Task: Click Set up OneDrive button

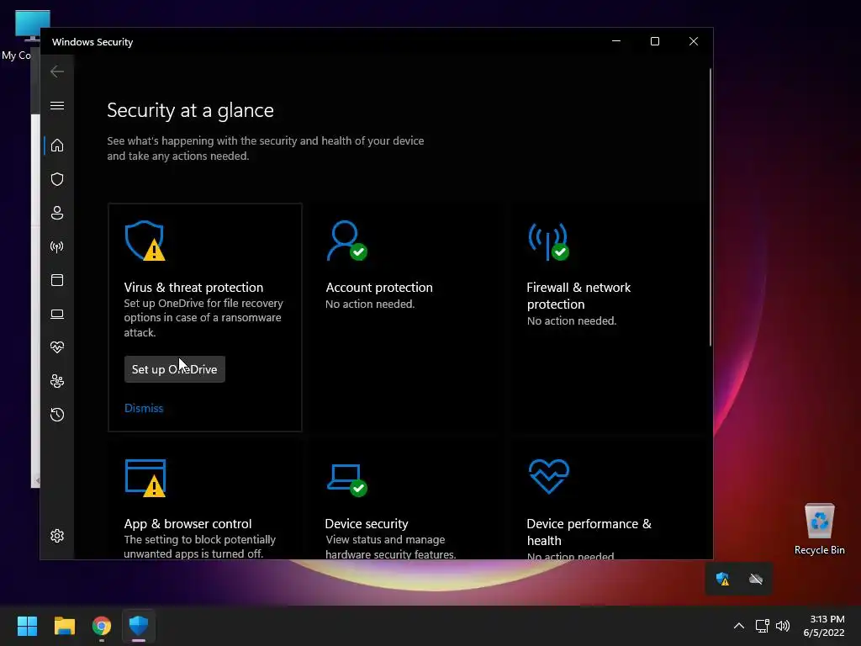Action: (175, 369)
